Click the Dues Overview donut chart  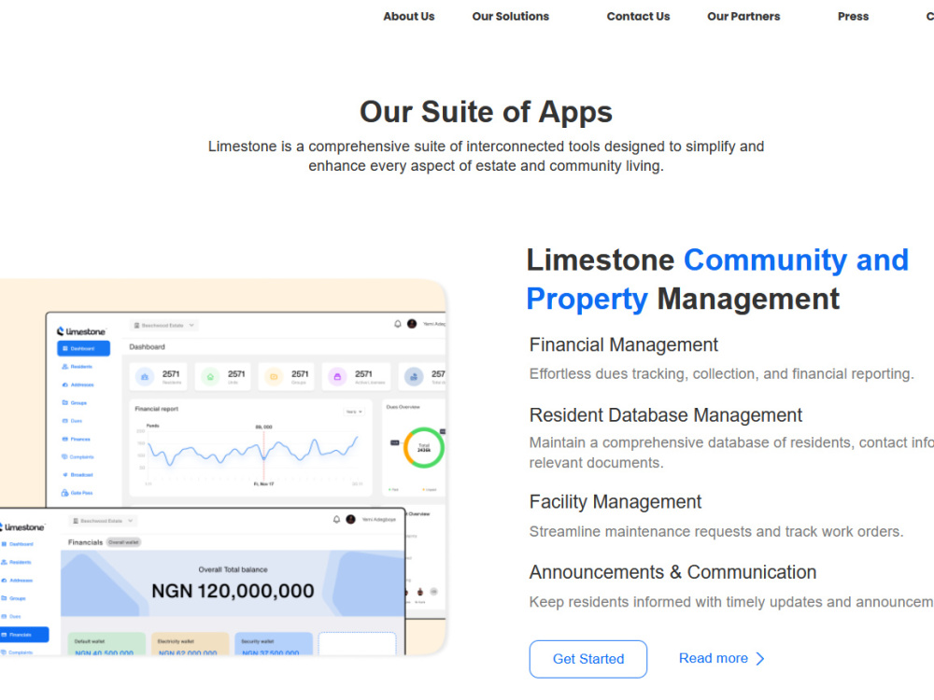(423, 448)
